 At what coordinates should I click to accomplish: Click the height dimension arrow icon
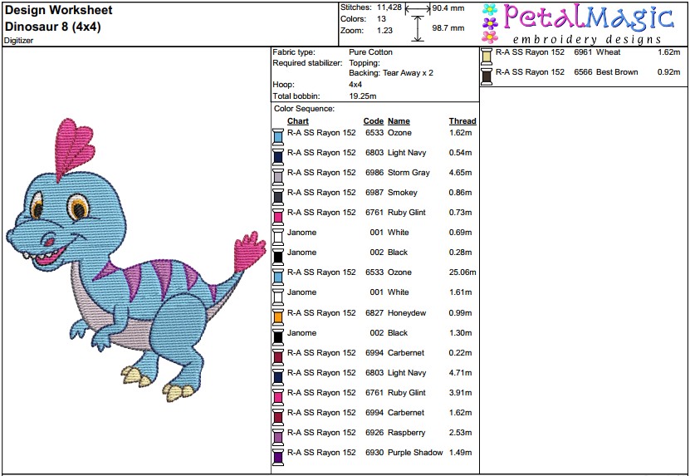click(418, 28)
